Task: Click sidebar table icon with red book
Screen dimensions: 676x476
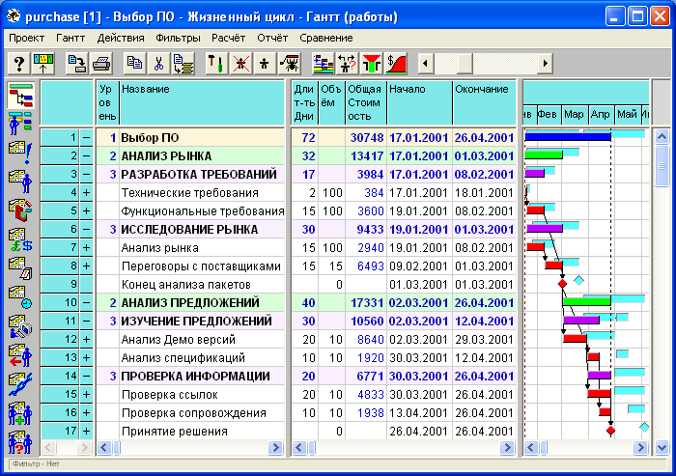Action: click(x=20, y=210)
